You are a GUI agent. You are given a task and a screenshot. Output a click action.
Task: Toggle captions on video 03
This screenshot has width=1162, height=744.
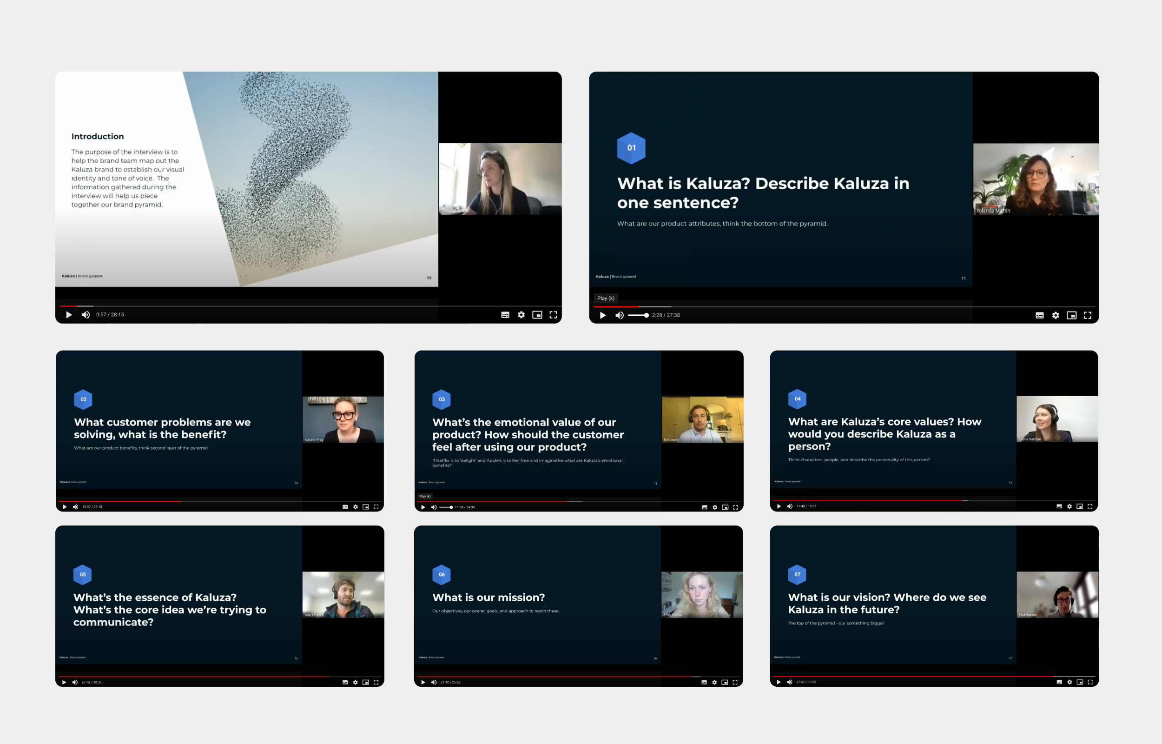704,507
